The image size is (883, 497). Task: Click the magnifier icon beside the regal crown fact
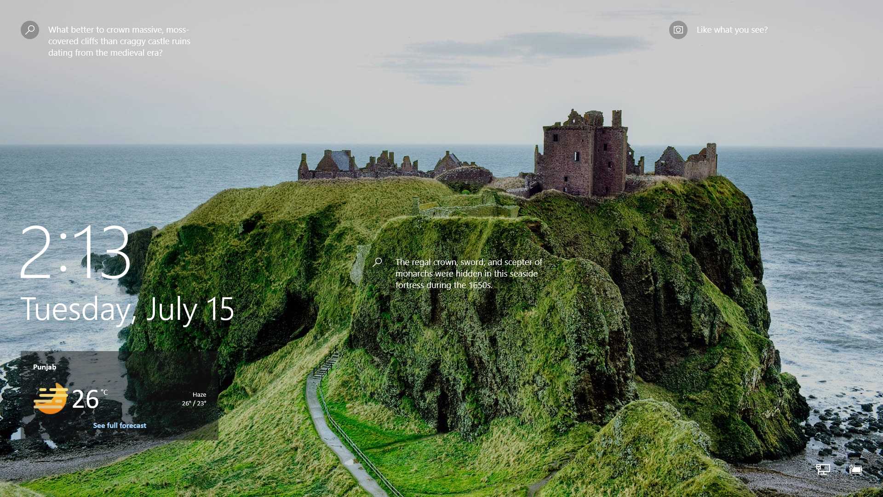377,262
